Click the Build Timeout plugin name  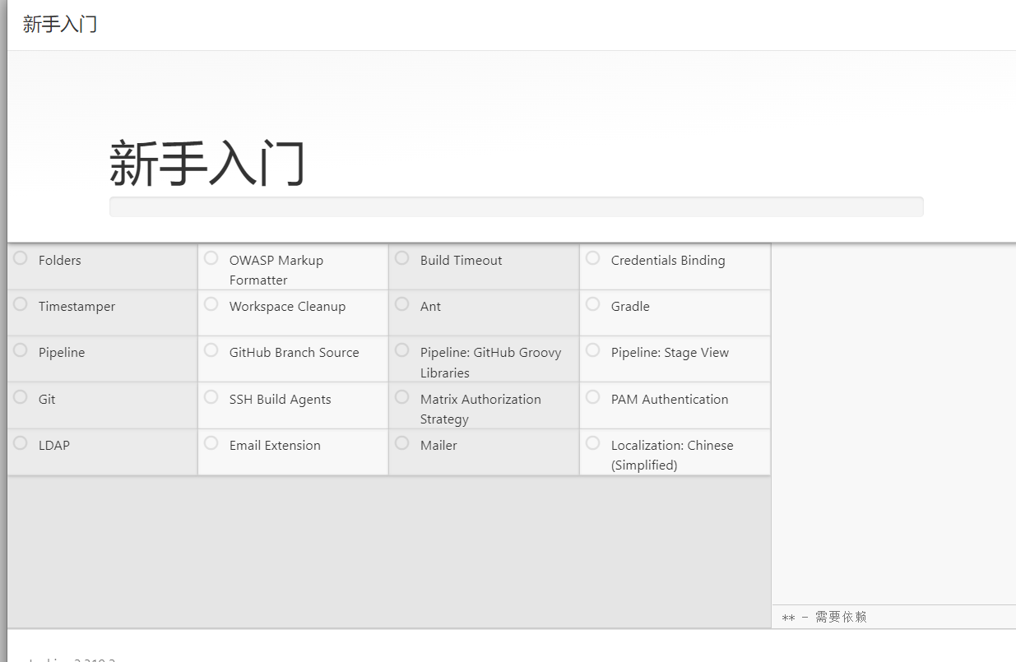[461, 261]
